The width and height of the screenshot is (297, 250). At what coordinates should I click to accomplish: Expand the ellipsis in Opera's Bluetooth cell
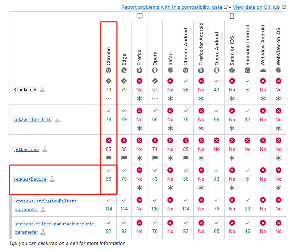(x=155, y=98)
